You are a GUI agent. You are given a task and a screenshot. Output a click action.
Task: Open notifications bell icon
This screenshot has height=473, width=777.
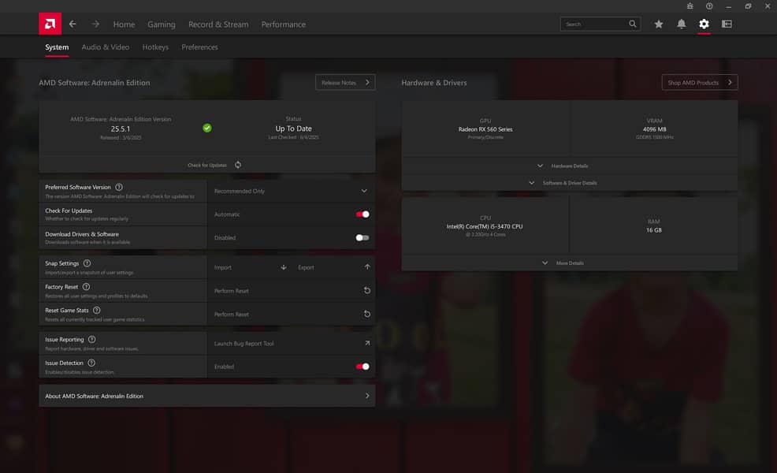tap(682, 24)
